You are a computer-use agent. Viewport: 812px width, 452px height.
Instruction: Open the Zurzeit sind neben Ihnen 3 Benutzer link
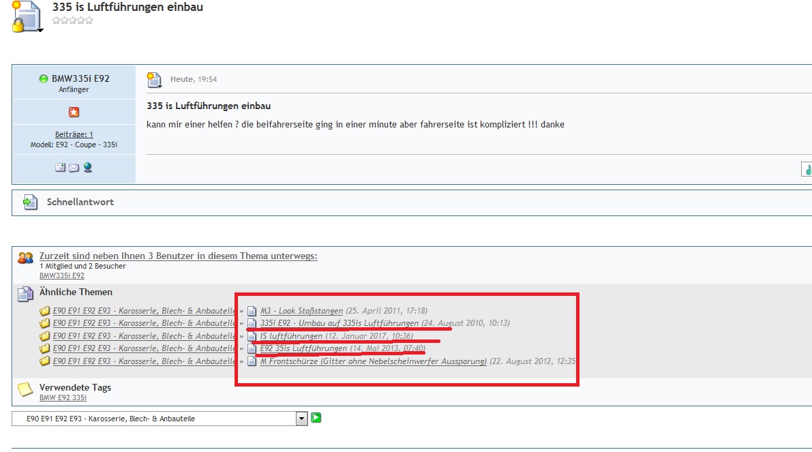click(178, 256)
